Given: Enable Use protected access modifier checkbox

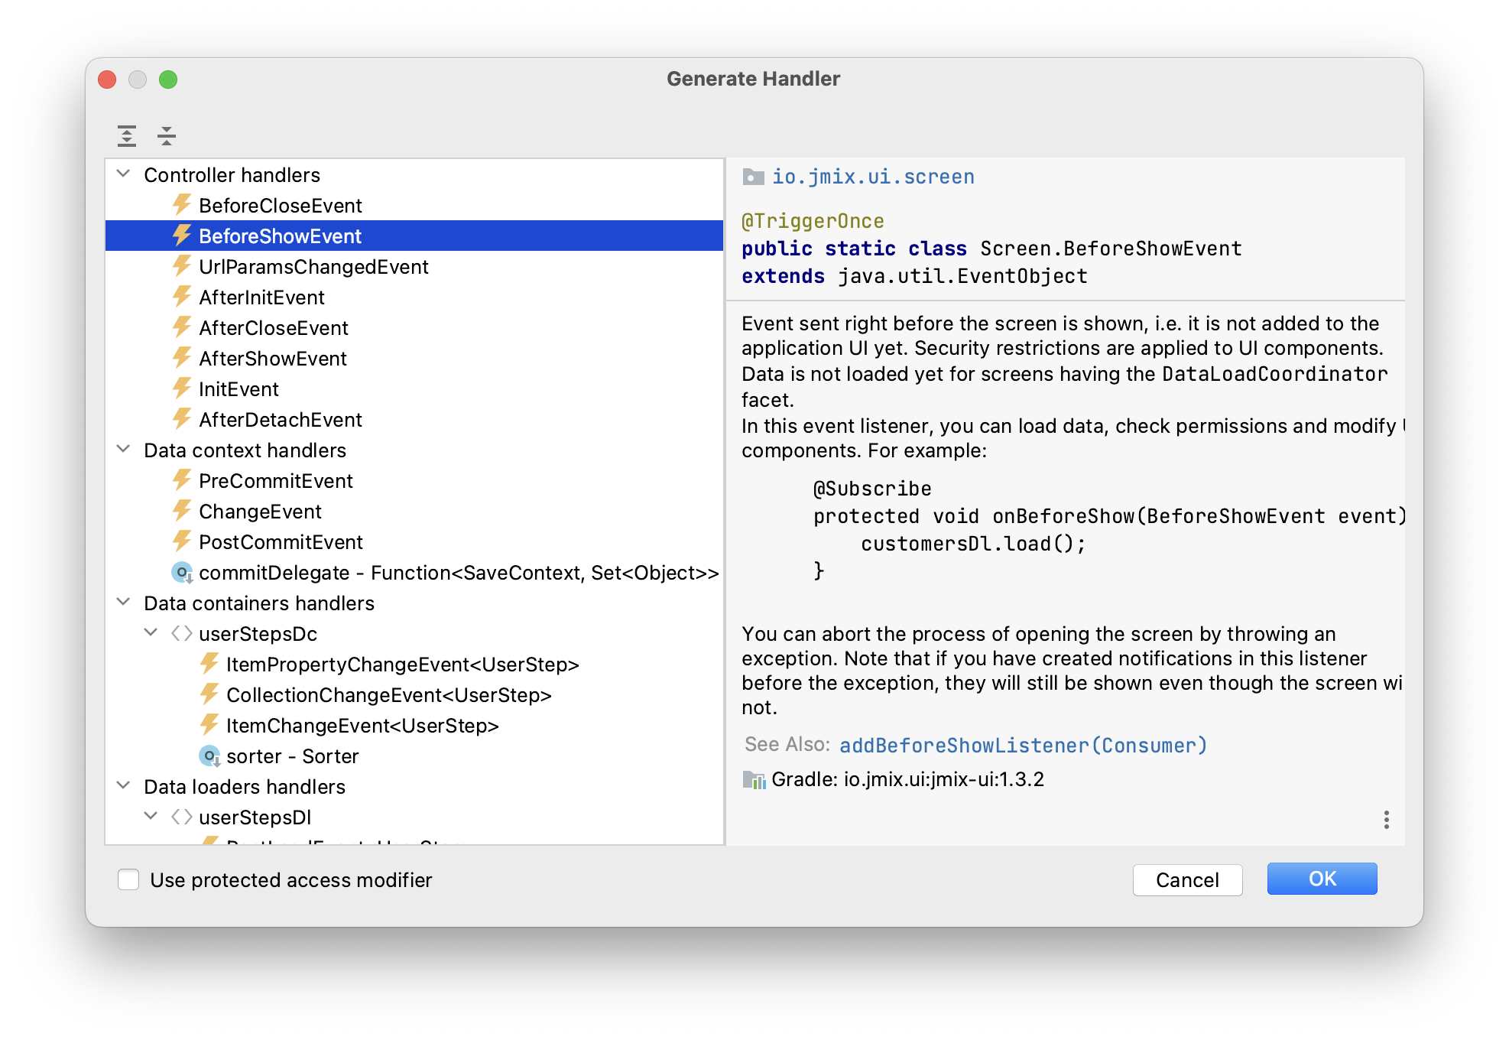Looking at the screenshot, I should pos(128,879).
